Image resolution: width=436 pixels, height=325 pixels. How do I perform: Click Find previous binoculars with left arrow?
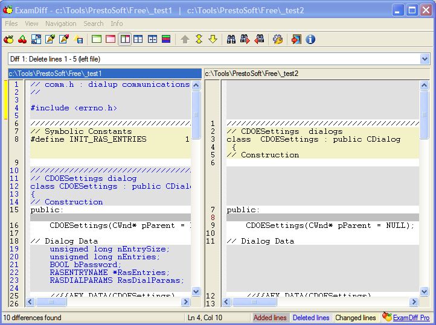[259, 39]
